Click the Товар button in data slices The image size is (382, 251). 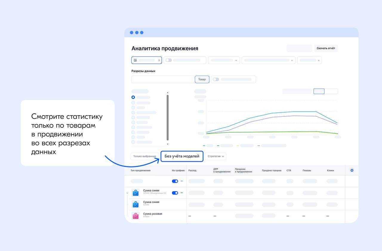(202, 79)
